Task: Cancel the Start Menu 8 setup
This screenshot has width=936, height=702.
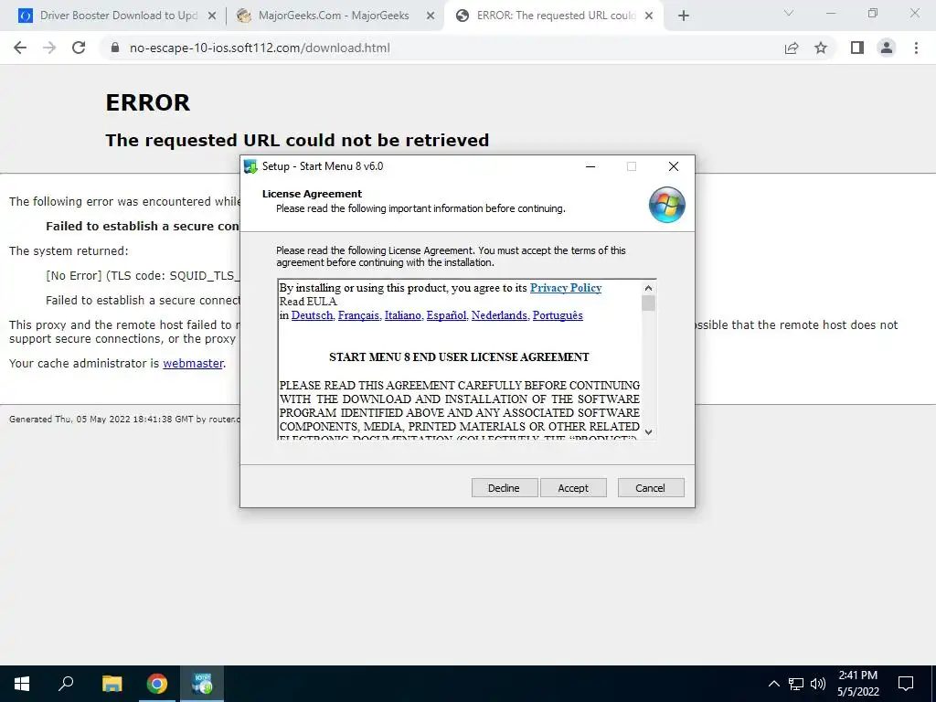Action: tap(651, 488)
